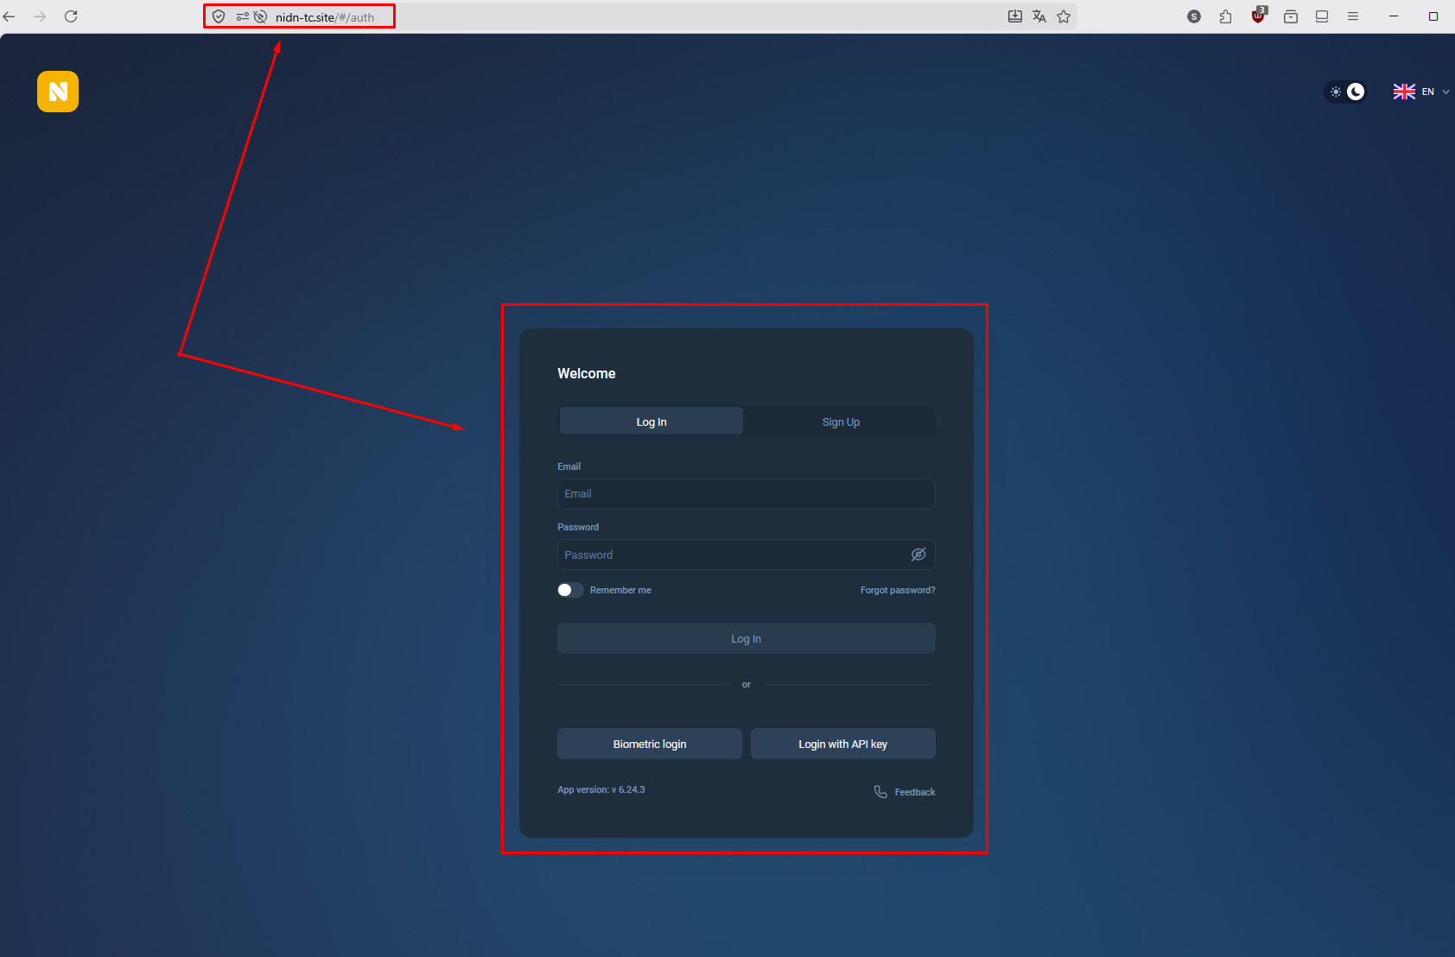1455x957 pixels.
Task: Submit with the wide Log In button
Action: tap(747, 638)
